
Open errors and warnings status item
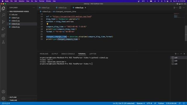[x=6, y=104]
